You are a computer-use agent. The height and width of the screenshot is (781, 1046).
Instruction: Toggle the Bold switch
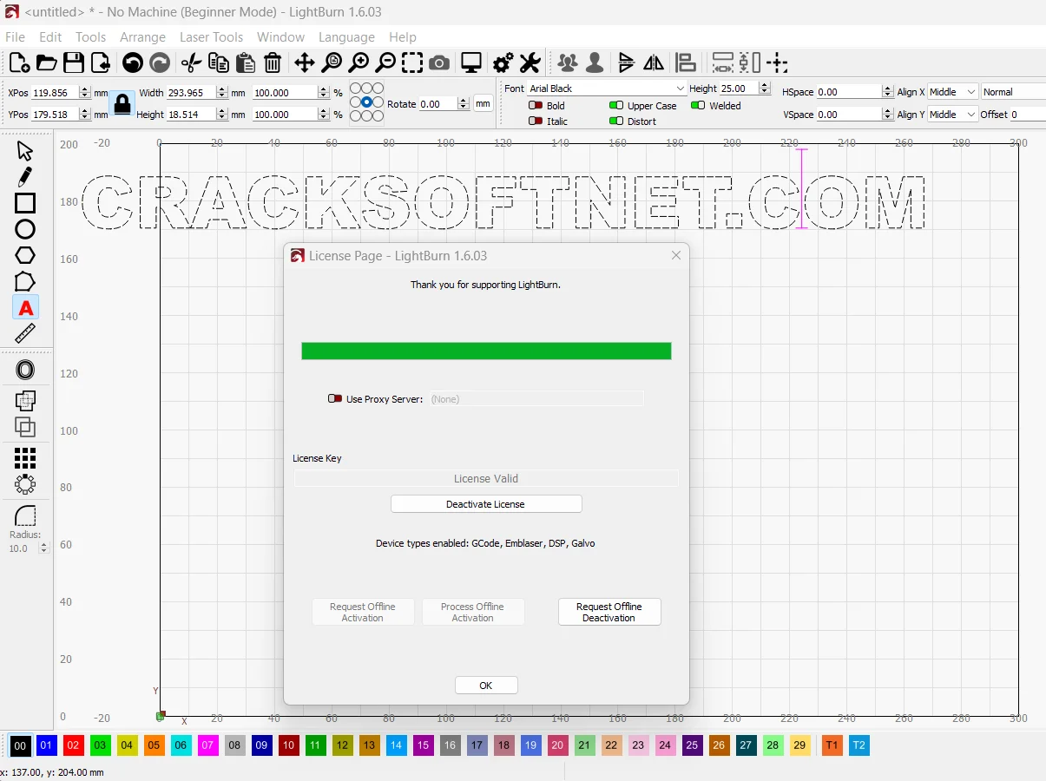(536, 106)
